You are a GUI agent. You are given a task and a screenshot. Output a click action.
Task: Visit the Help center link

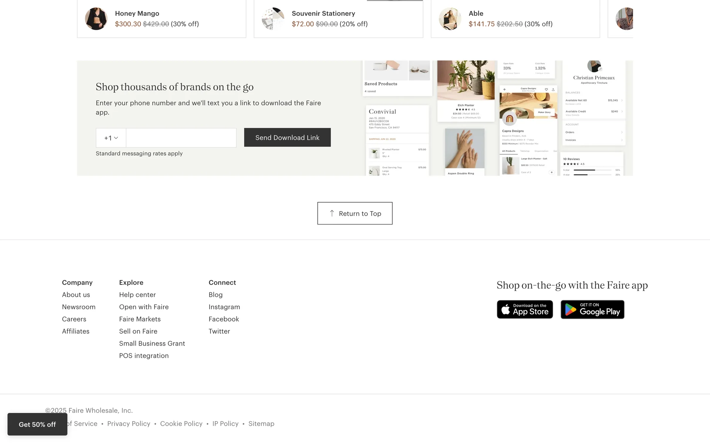(137, 295)
